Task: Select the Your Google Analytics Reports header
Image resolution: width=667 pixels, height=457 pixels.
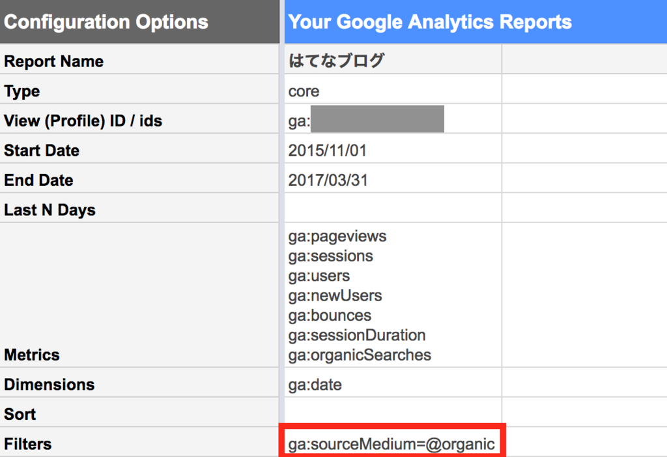Action: tap(430, 22)
